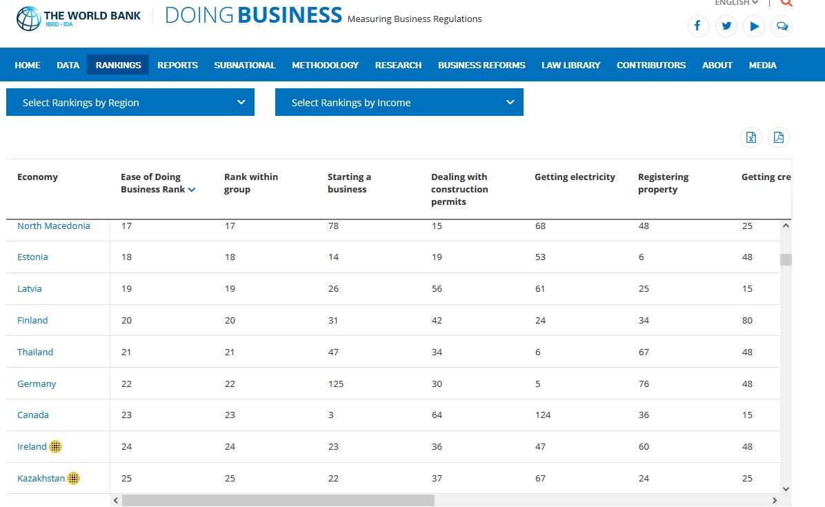Click the horizontal table scrollbar thumb
This screenshot has width=825, height=507.
click(278, 500)
